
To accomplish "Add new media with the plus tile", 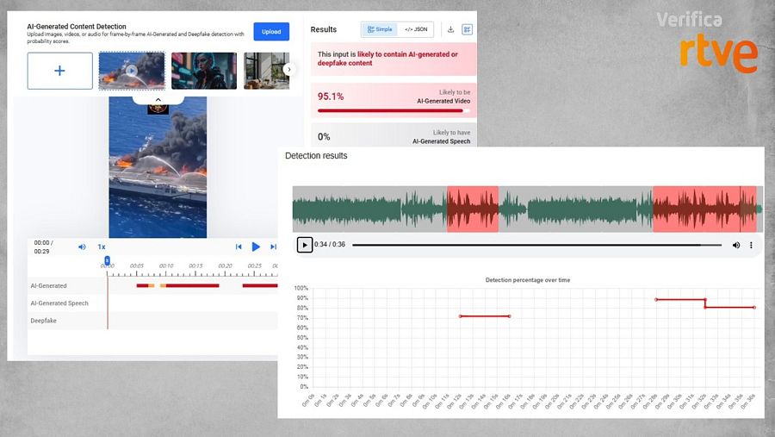I will (59, 71).
